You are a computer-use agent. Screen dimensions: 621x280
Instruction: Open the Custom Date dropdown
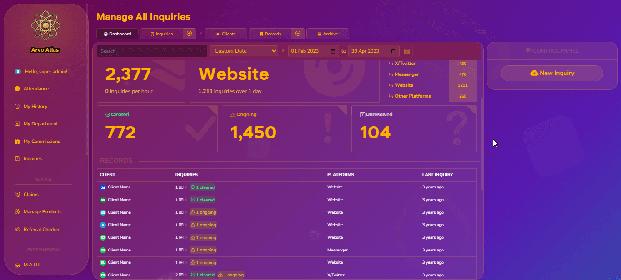244,51
